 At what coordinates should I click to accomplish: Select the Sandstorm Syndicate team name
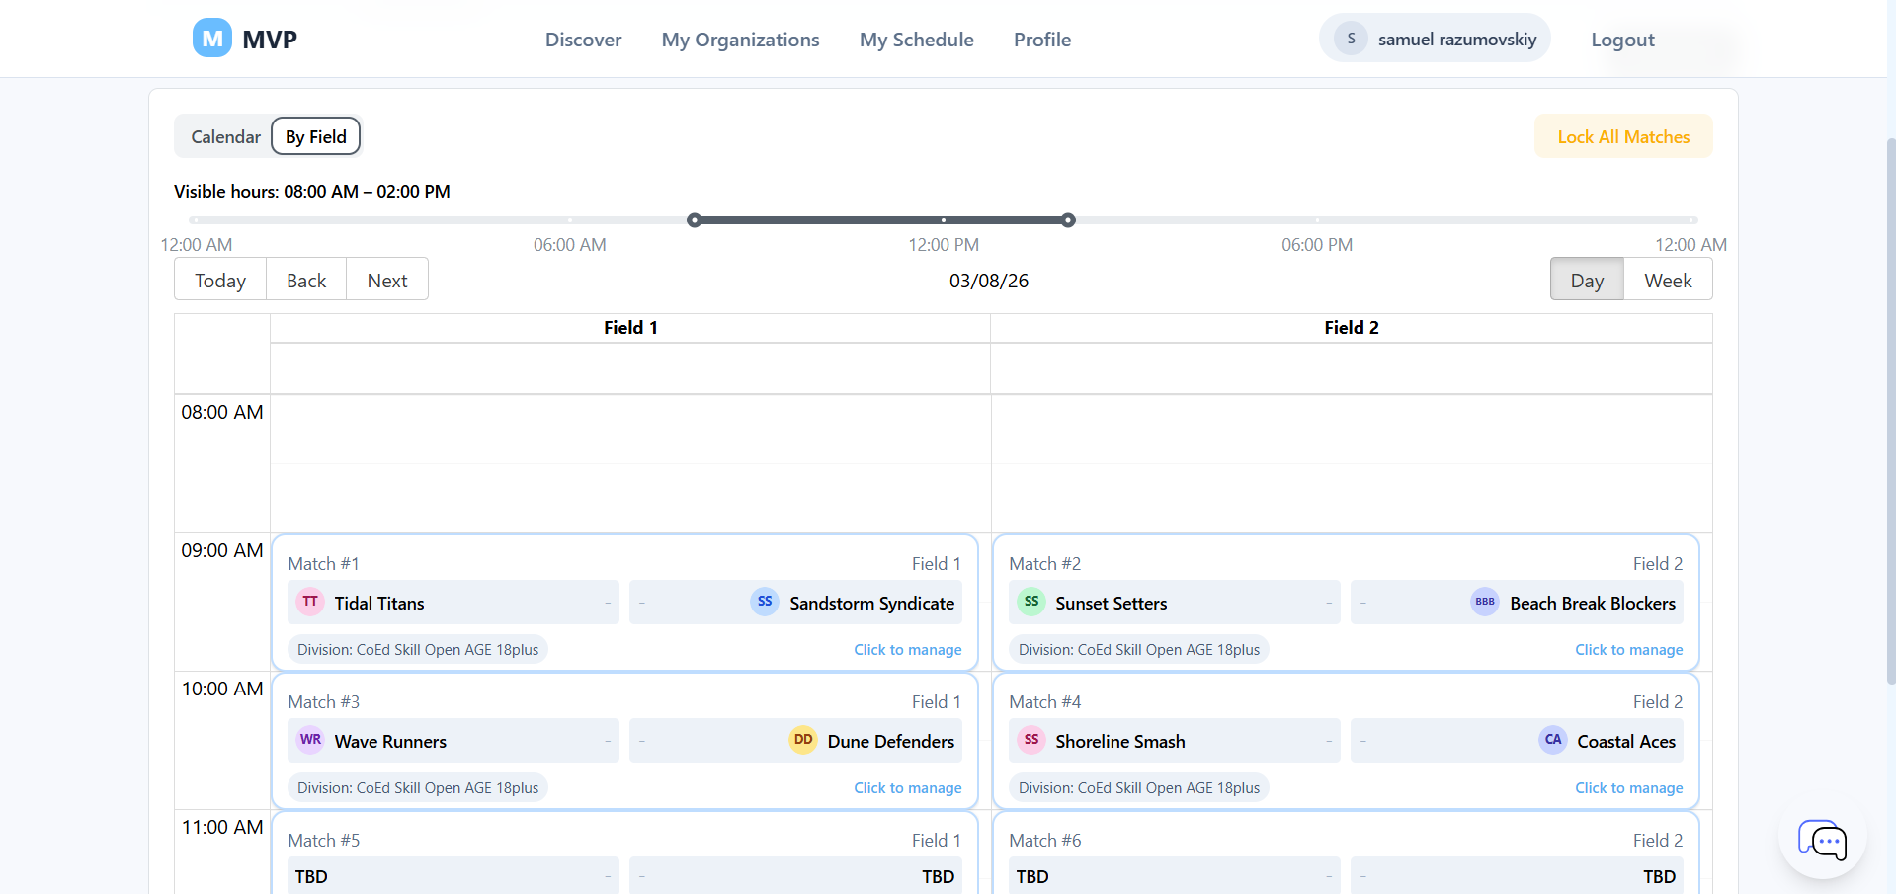coord(871,603)
